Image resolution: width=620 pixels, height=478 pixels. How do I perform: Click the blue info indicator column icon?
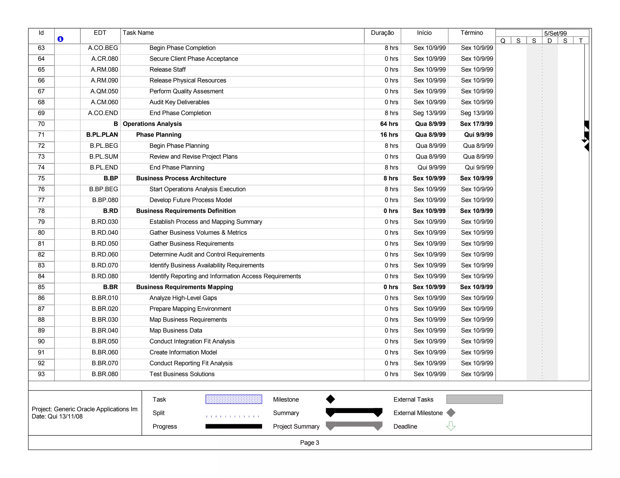pyautogui.click(x=61, y=39)
